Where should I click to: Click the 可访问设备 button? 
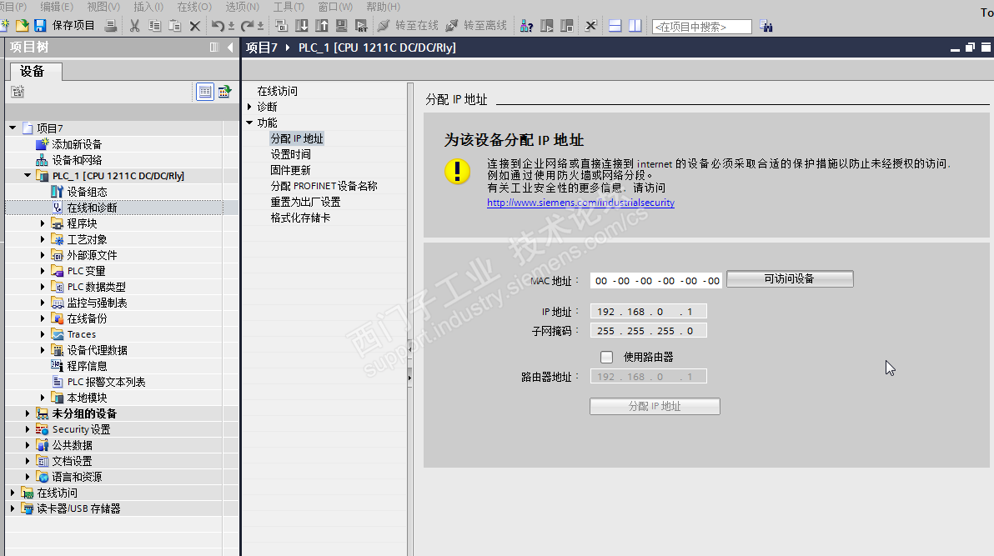pos(790,279)
